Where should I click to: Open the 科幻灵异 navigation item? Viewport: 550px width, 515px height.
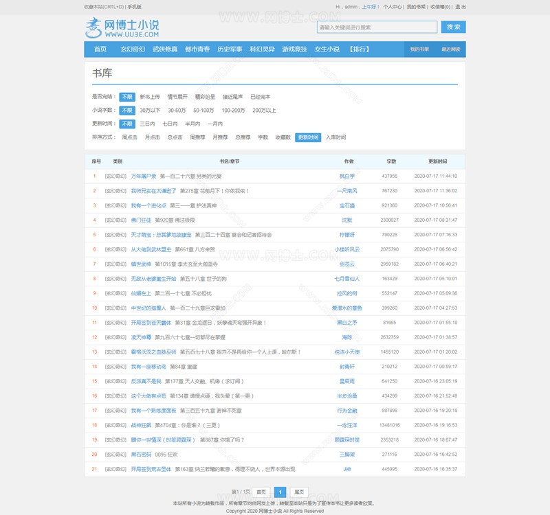click(x=262, y=49)
